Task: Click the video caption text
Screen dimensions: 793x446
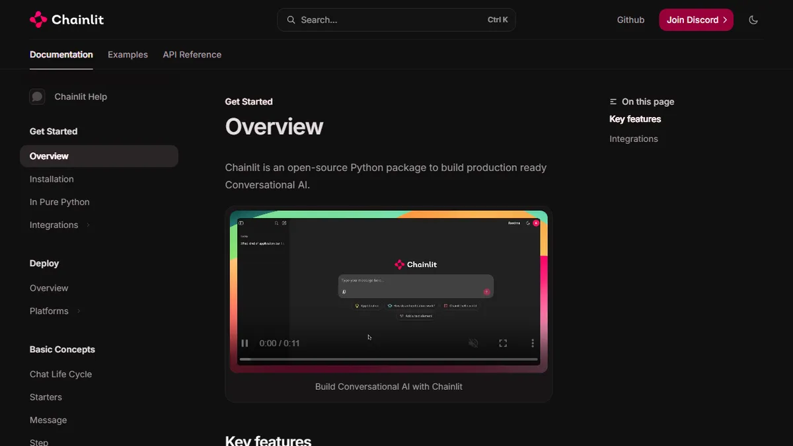Action: click(389, 387)
